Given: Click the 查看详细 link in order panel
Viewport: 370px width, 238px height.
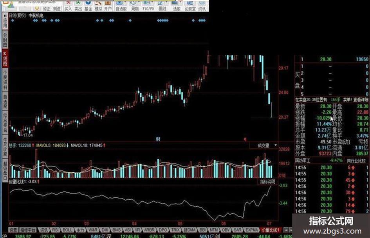Looking at the screenshot, I should pos(361,100).
